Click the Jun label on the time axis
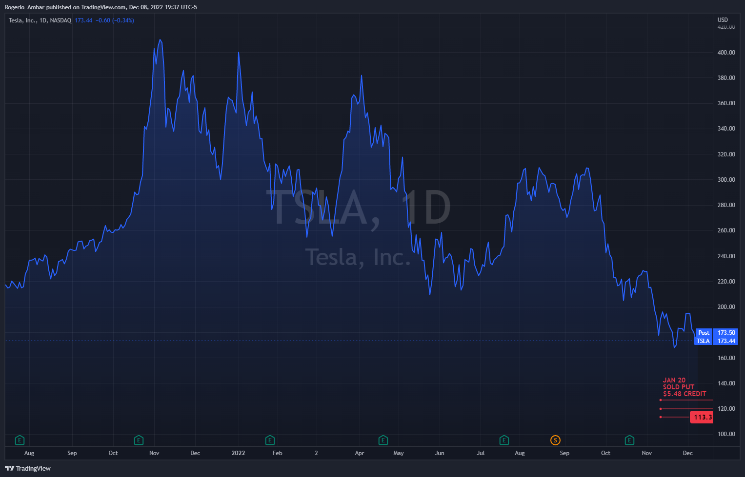The image size is (745, 477). [x=440, y=453]
